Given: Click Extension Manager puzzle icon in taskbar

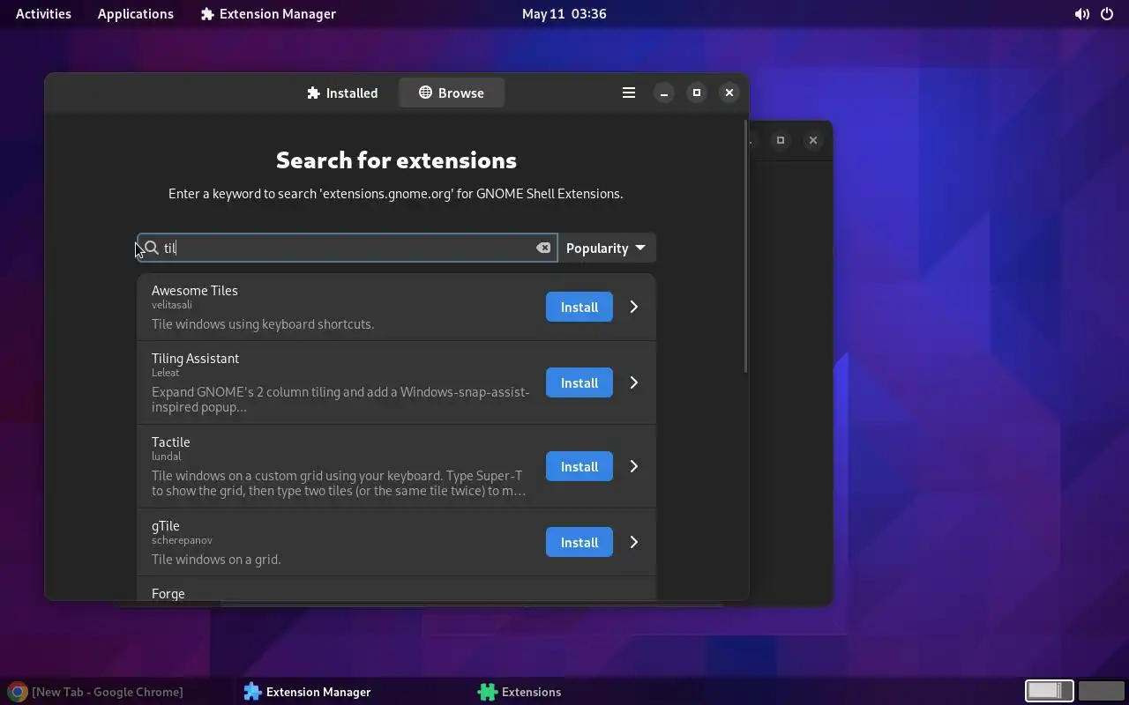Looking at the screenshot, I should pos(252,692).
